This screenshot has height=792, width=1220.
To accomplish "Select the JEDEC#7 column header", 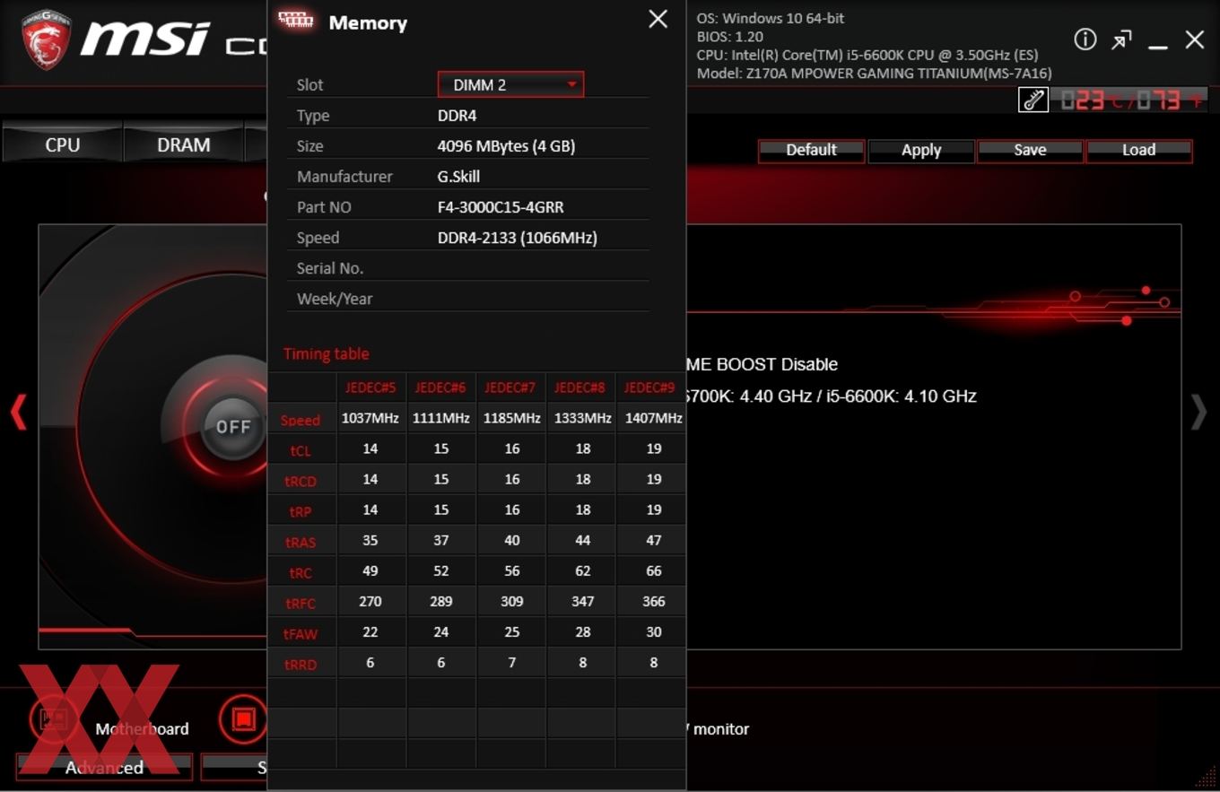I will (x=510, y=387).
